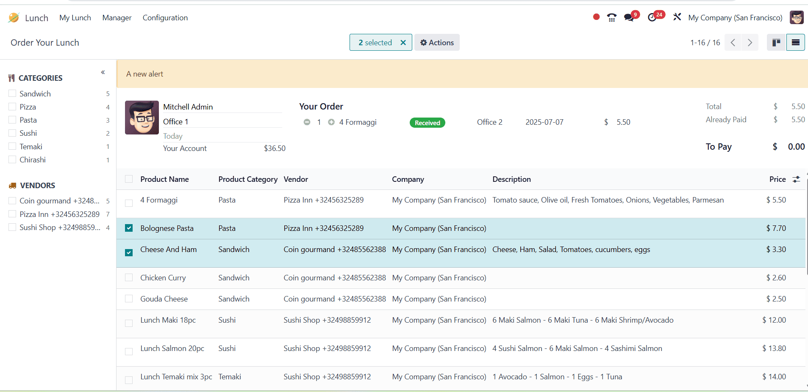808x392 pixels.
Task: Click the Chicken Curry product name
Action: 163,278
